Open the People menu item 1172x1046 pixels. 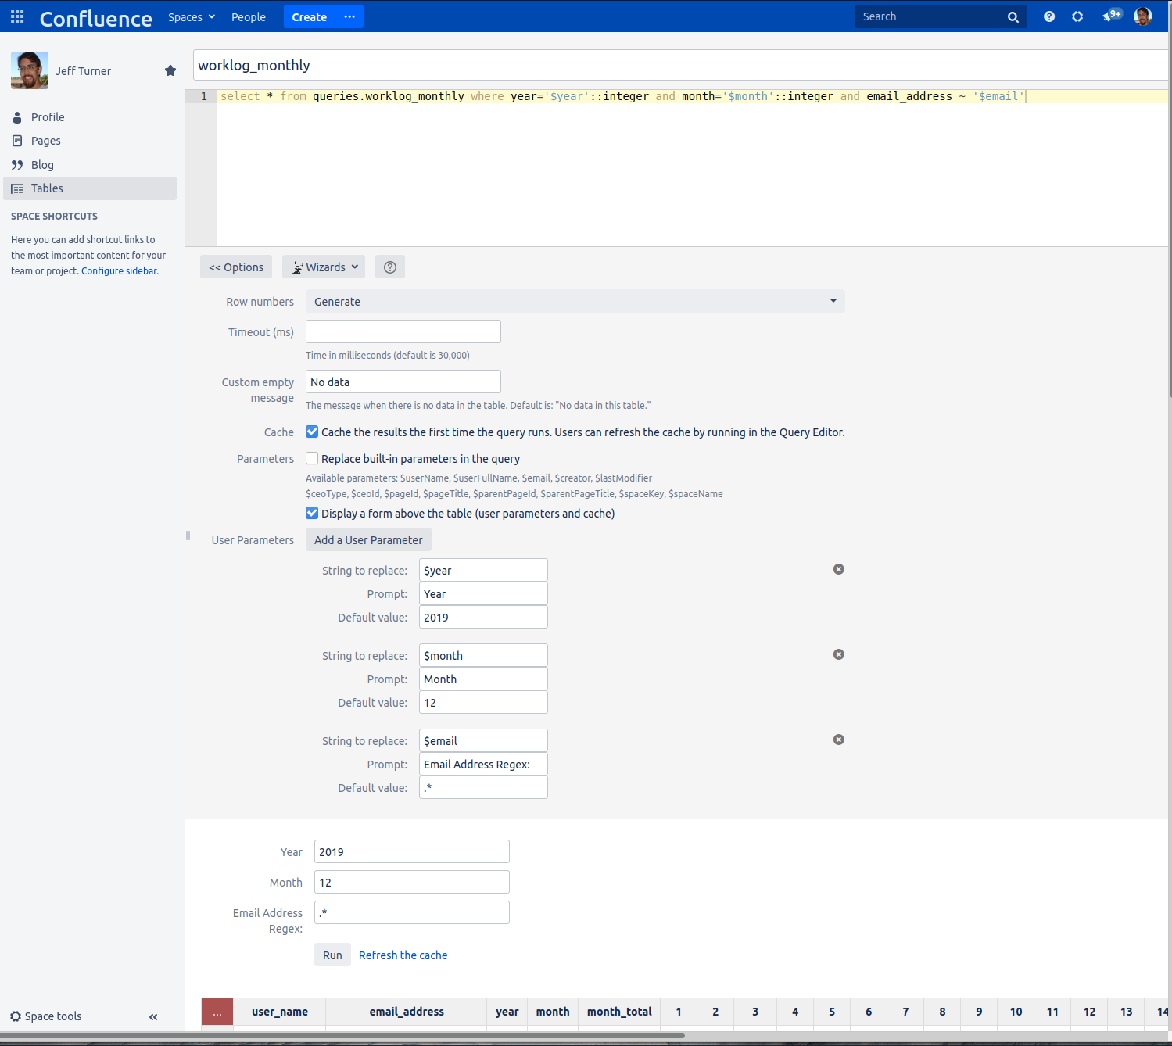coord(248,17)
